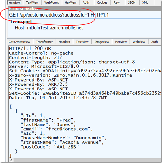
Task: Open the Get SyntaxView response tab
Action: [20, 42]
